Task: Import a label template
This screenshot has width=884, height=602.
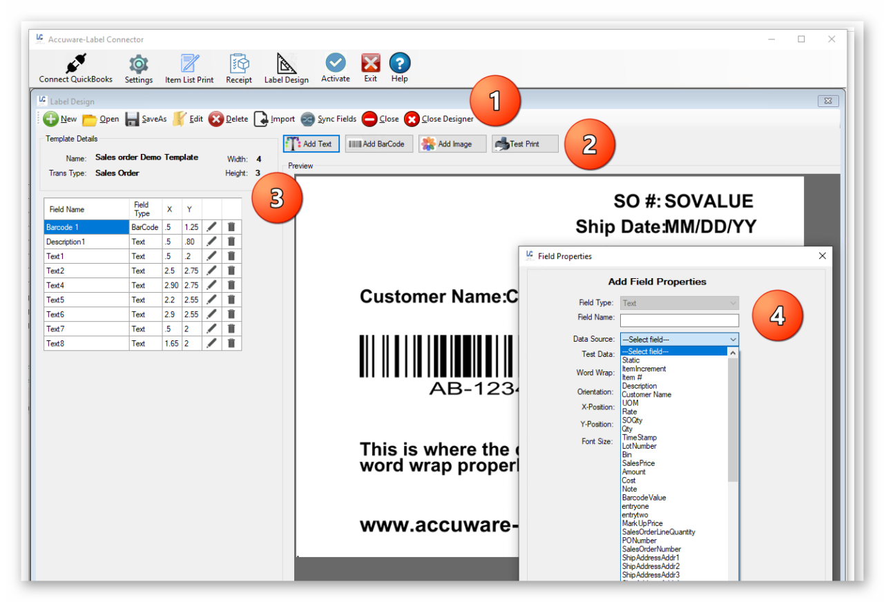Action: pyautogui.click(x=273, y=119)
